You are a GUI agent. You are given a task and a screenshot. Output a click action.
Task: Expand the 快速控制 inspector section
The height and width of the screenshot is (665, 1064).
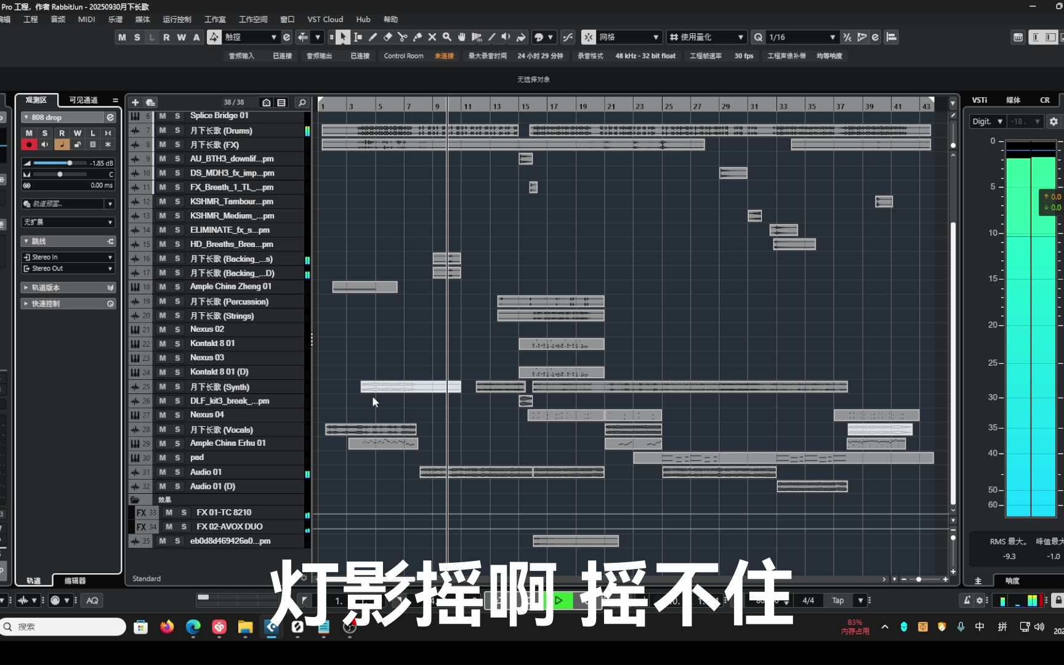point(26,304)
